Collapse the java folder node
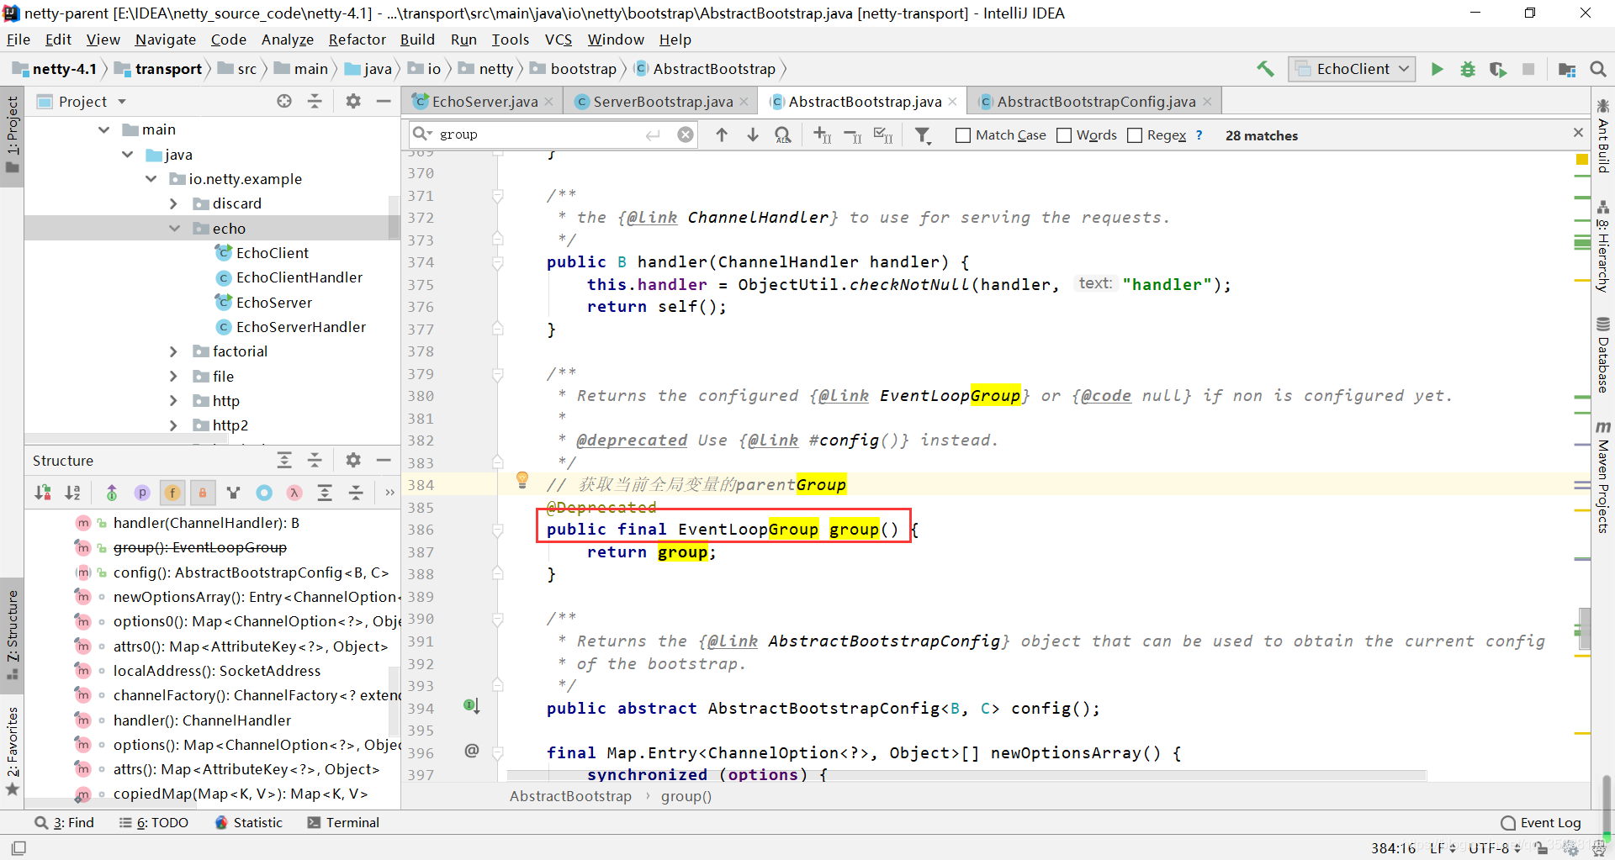This screenshot has height=860, width=1615. 128,155
